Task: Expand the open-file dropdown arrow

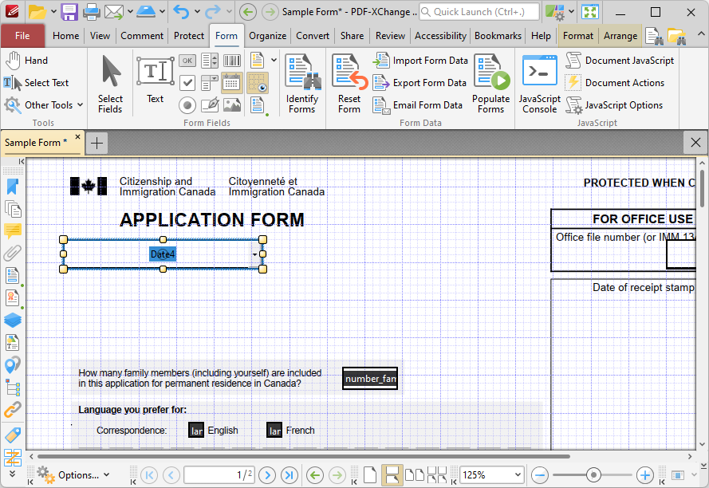Action: 53,12
